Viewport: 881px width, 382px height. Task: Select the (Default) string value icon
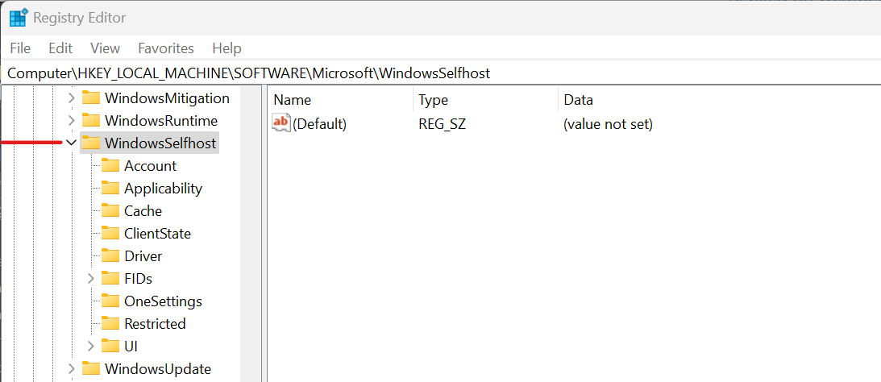[x=281, y=123]
